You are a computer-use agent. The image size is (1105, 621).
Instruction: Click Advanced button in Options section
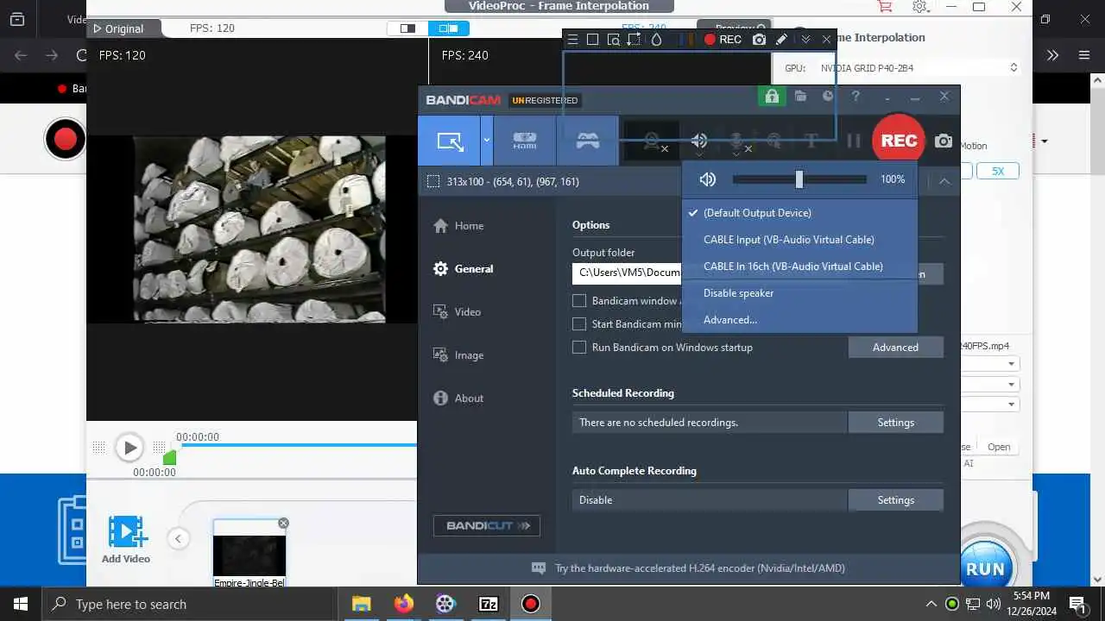(895, 348)
